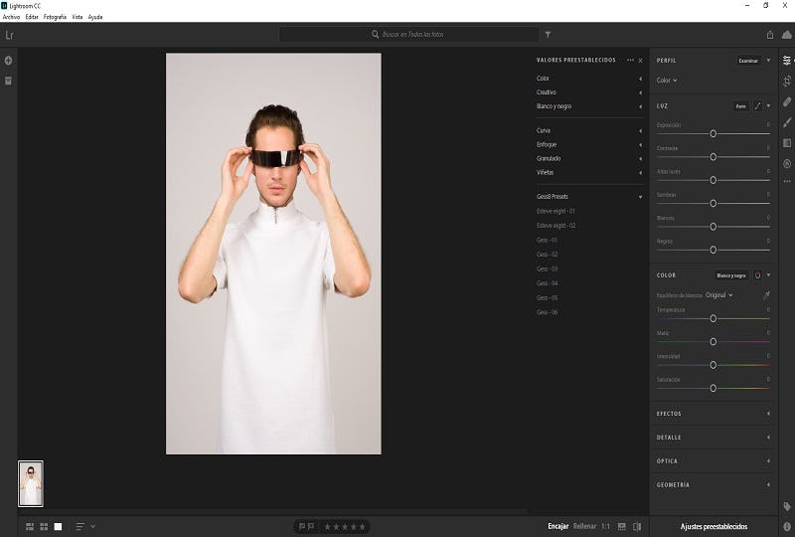
Task: Select the Radial gradient tool
Action: tap(787, 163)
